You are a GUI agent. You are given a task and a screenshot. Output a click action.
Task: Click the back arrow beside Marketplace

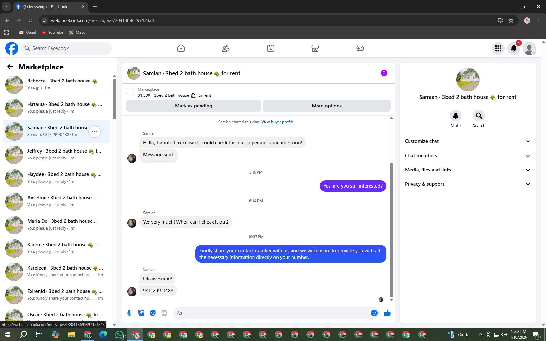(x=10, y=67)
